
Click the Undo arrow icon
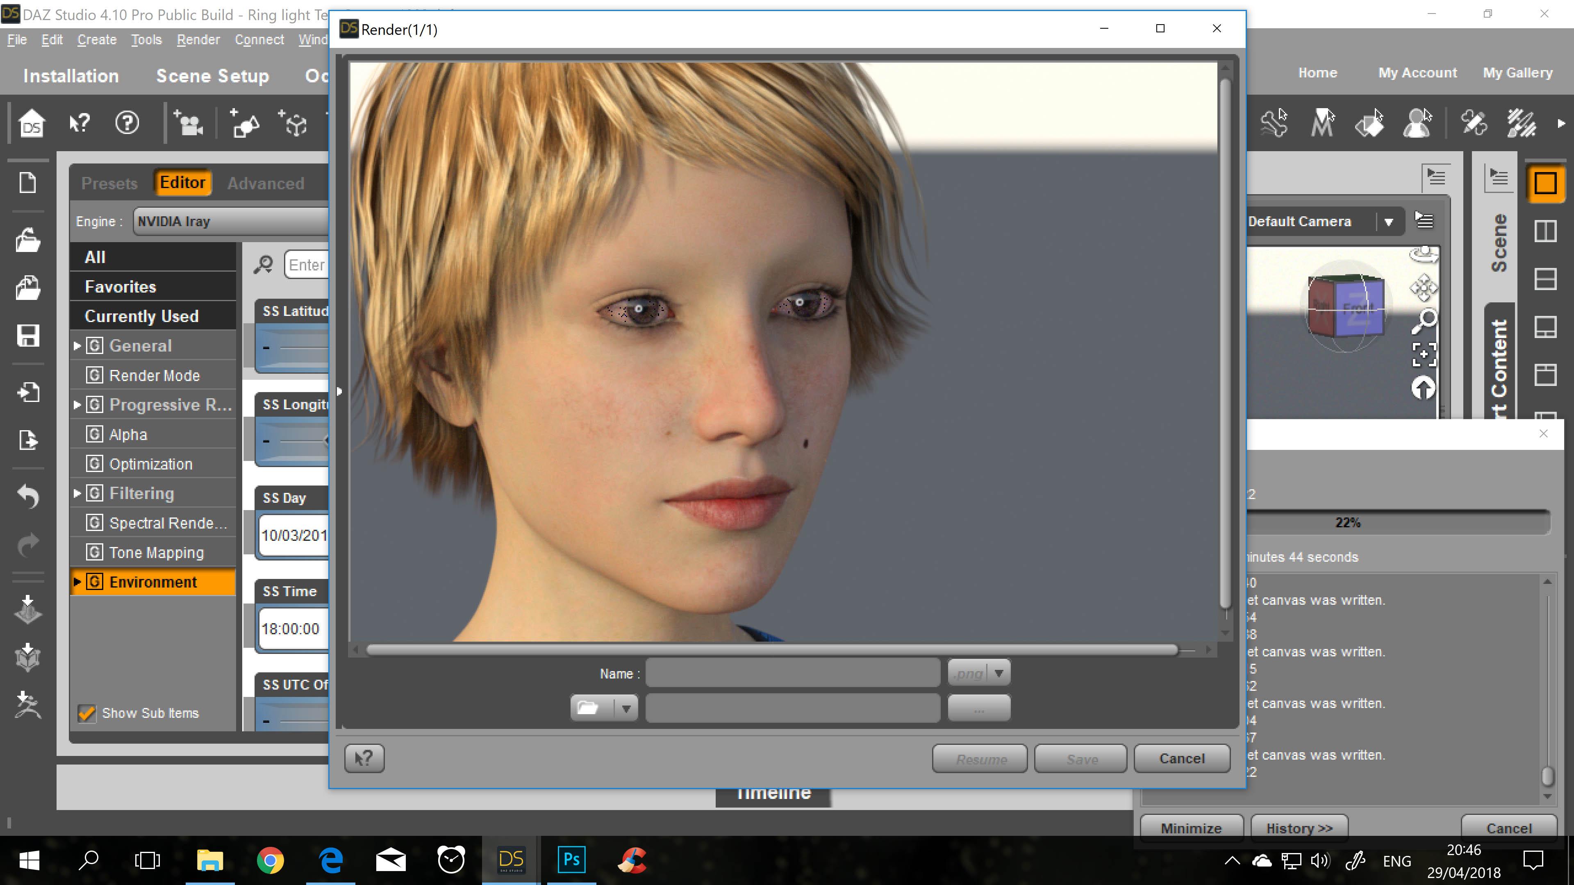pos(27,495)
